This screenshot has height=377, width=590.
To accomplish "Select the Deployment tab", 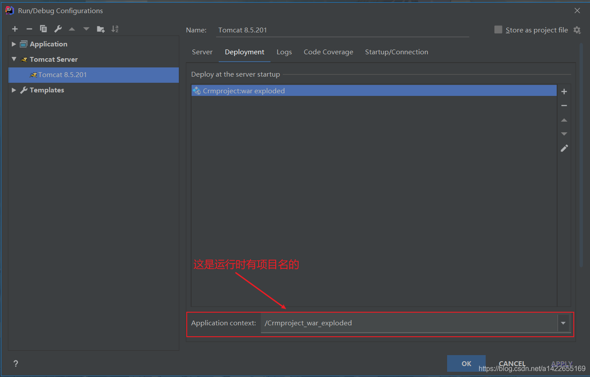I will tap(245, 52).
